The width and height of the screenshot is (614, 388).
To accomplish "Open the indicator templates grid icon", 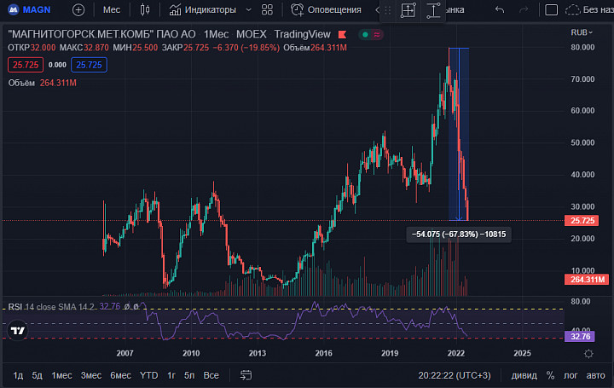I will coord(267,9).
